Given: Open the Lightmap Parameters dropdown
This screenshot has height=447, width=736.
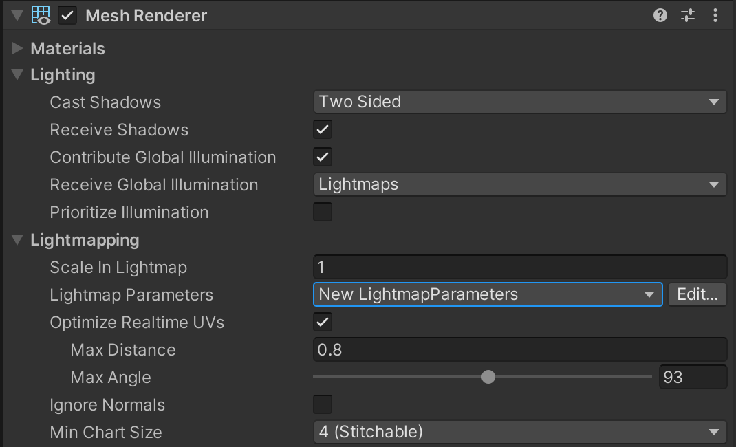Looking at the screenshot, I should 487,294.
